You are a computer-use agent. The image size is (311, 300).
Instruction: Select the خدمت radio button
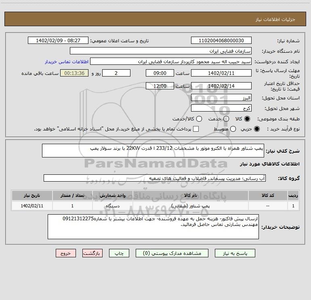click(x=226, y=119)
